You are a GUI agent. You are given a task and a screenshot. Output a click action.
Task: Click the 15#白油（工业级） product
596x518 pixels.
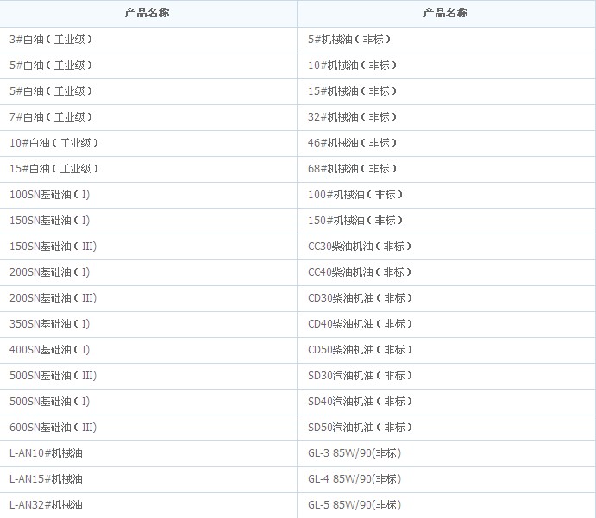[x=53, y=169]
